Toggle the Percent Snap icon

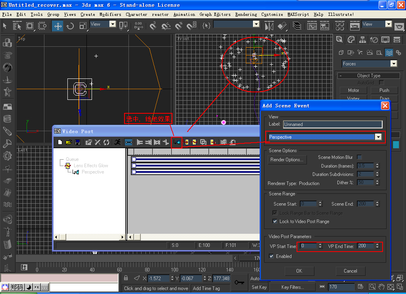point(179,26)
